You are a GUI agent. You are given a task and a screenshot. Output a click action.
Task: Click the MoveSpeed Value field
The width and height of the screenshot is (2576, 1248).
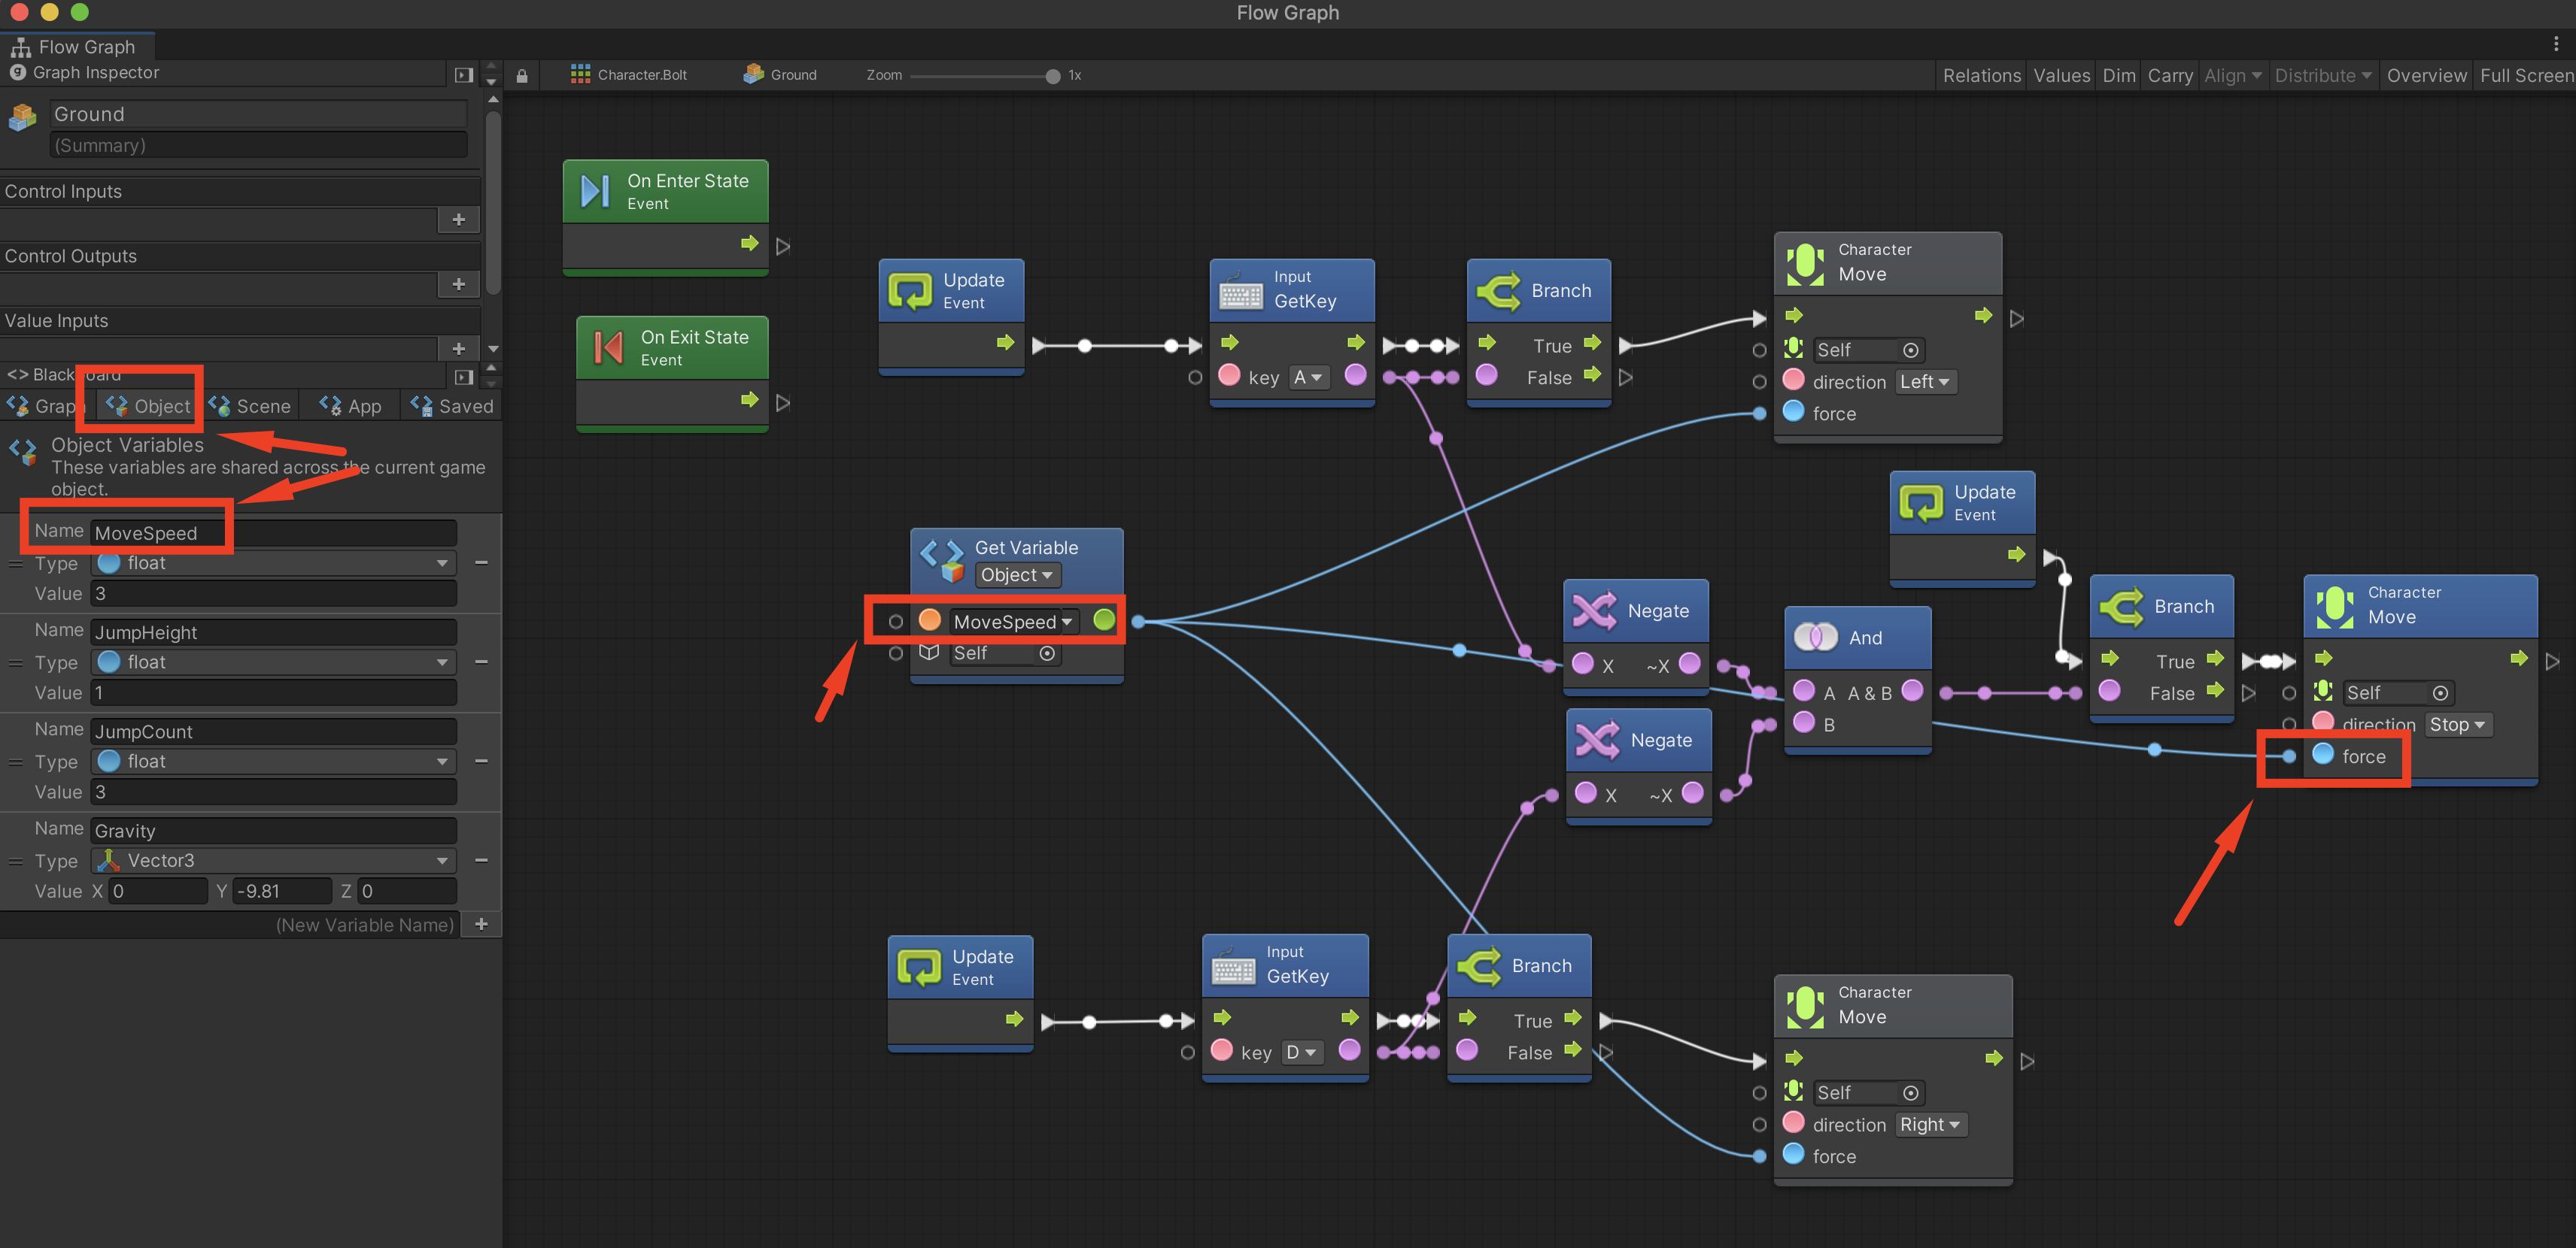click(x=273, y=592)
